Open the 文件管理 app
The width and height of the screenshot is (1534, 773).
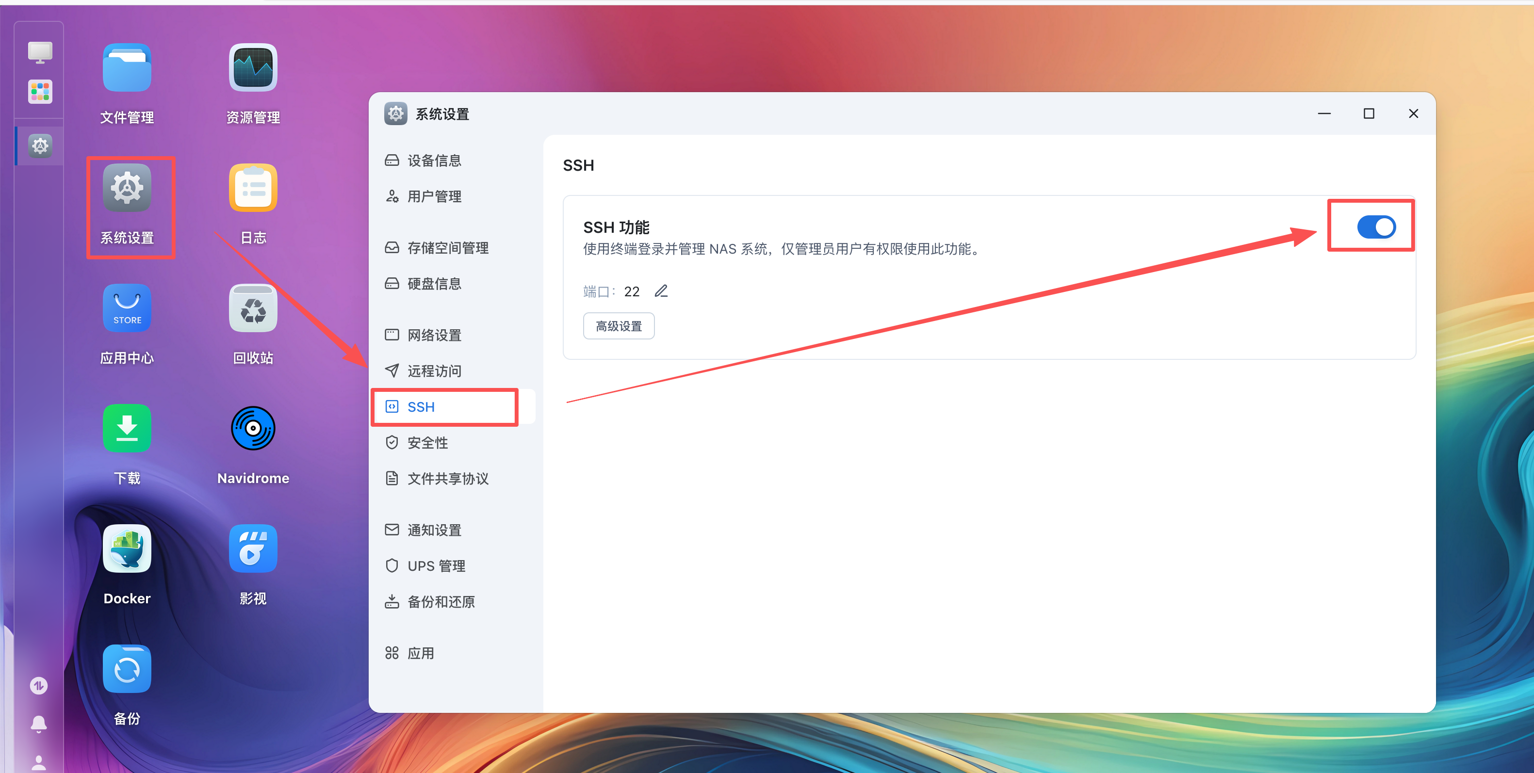(x=126, y=67)
